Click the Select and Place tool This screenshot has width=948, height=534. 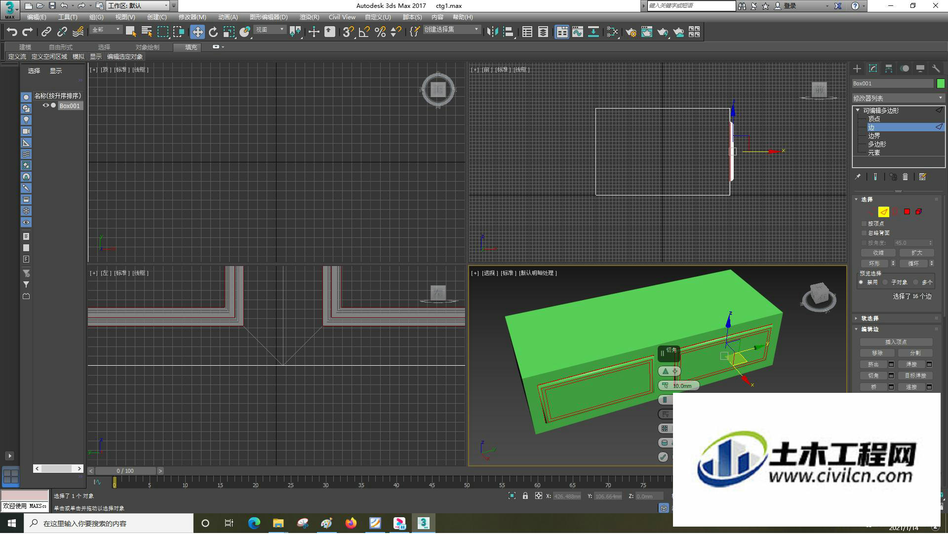tap(245, 32)
